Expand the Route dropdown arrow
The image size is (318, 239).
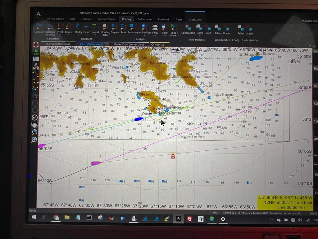point(68,35)
